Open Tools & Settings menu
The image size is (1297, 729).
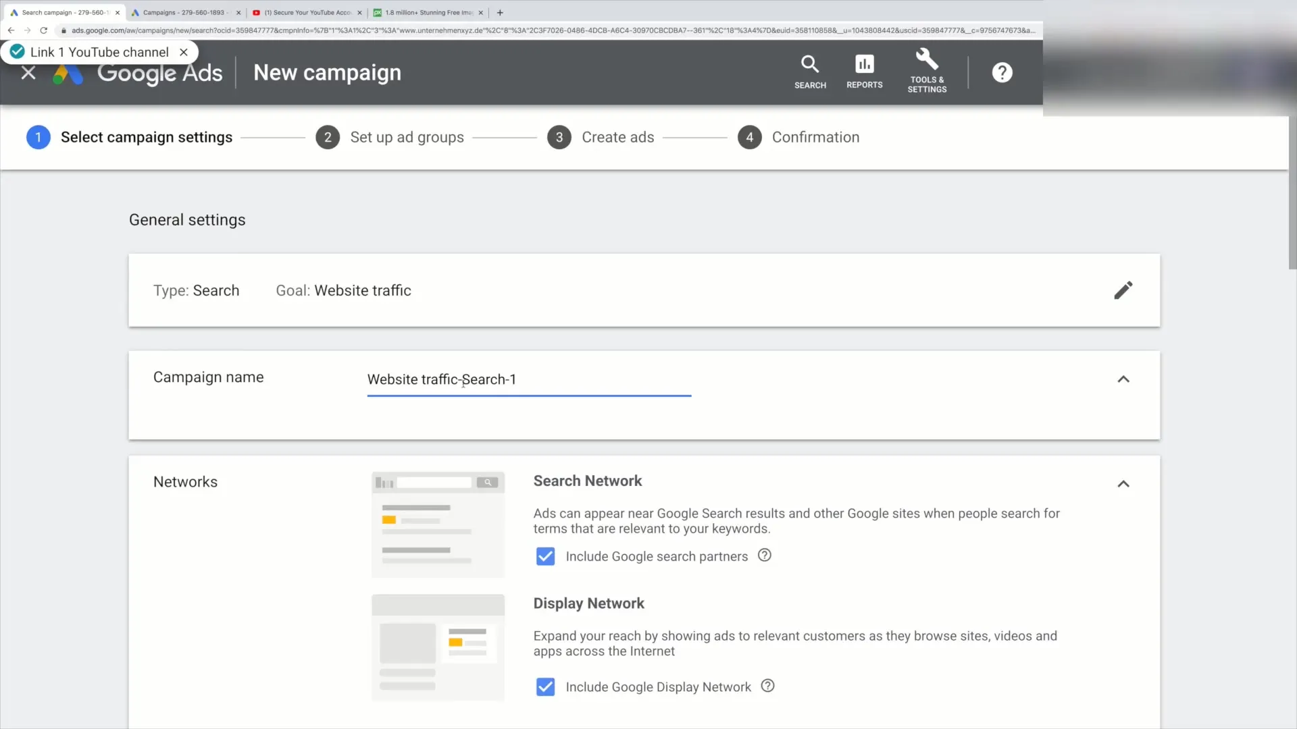point(927,72)
